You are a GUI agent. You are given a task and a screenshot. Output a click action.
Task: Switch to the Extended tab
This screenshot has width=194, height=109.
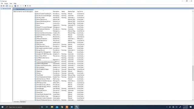pos(16,102)
